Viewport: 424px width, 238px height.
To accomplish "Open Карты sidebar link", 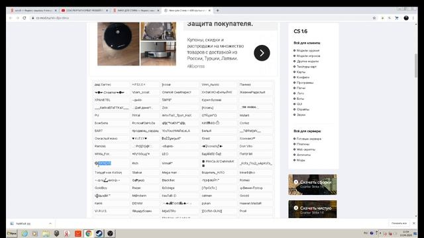I will (x=301, y=72).
